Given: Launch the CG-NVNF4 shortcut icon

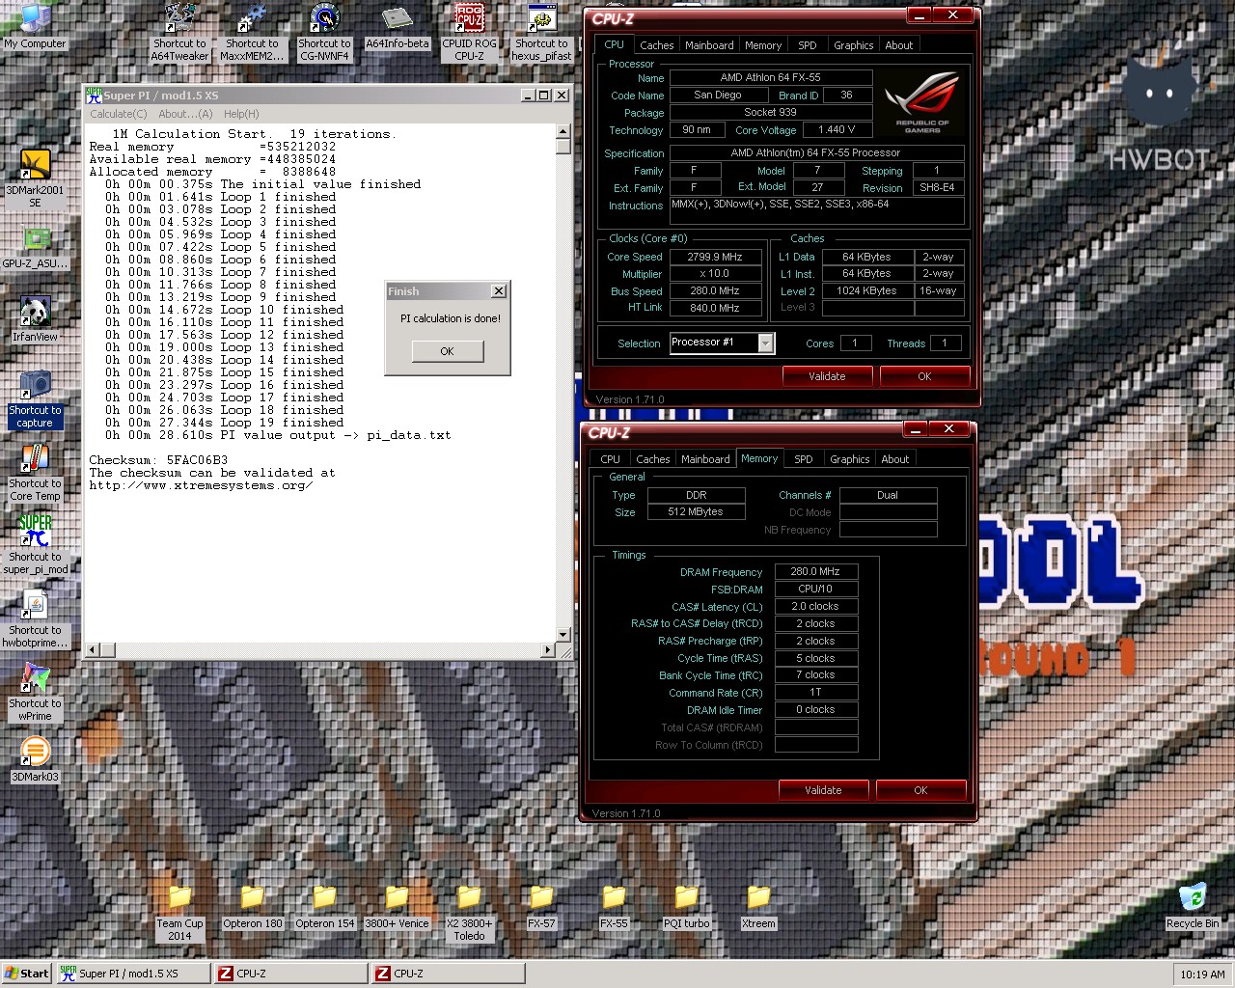Looking at the screenshot, I should (x=324, y=32).
